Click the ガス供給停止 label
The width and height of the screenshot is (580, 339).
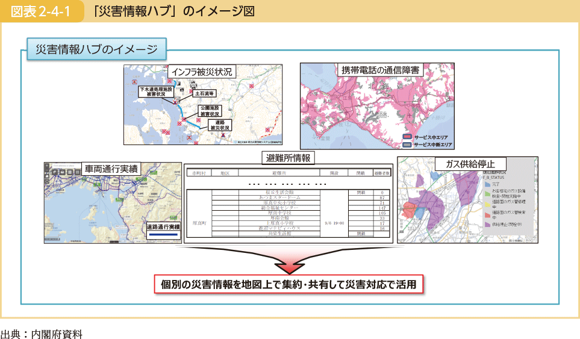coord(470,164)
